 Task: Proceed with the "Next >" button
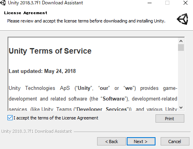click(141, 142)
